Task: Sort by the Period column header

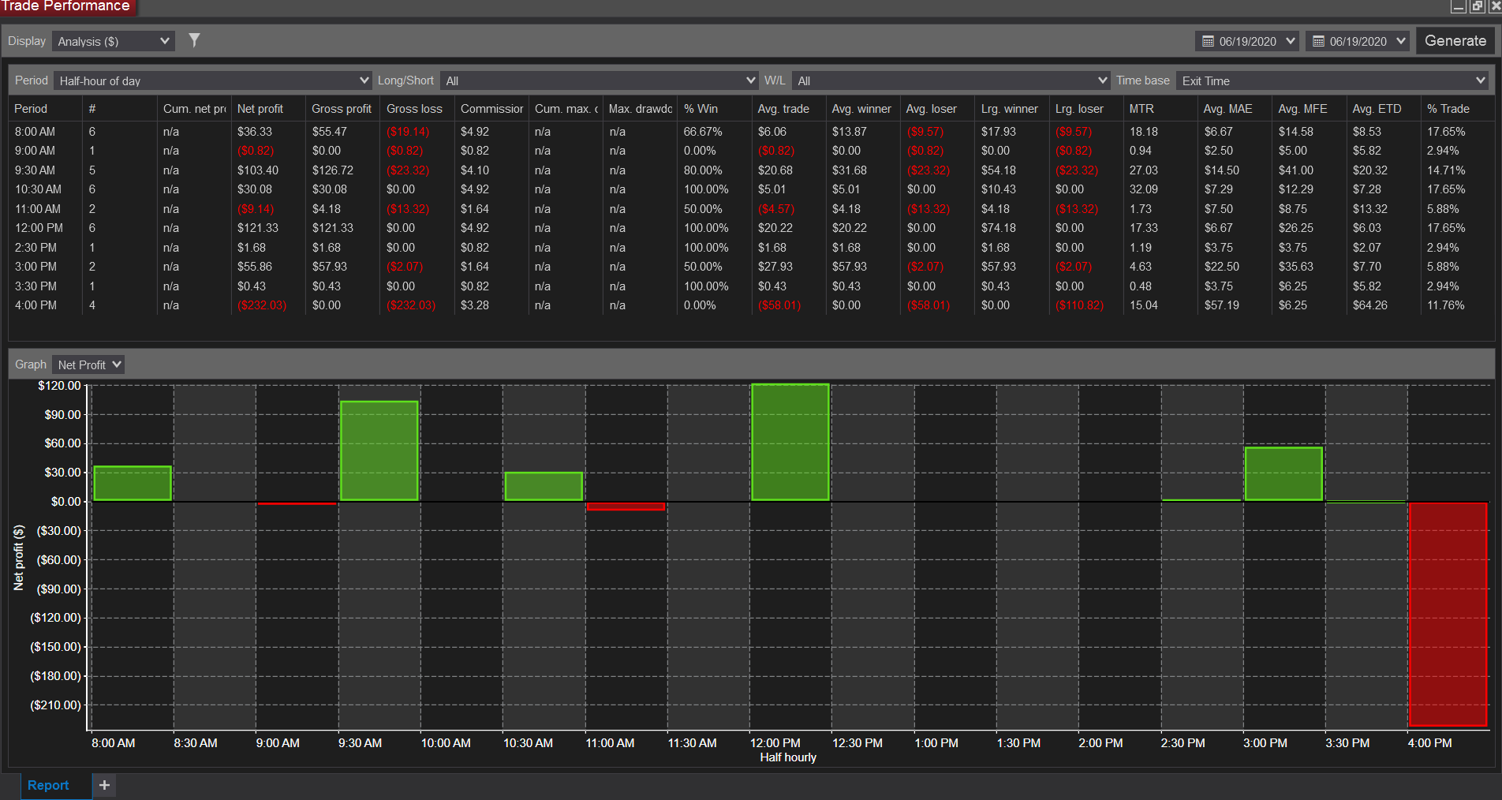Action: tap(45, 109)
